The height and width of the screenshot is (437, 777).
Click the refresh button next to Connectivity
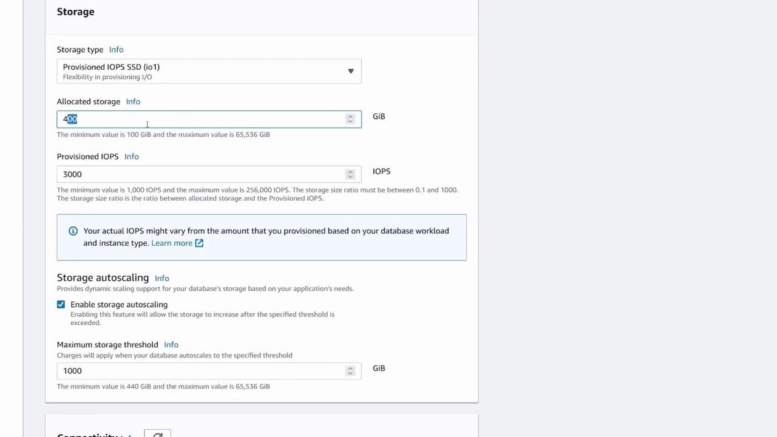[x=157, y=433]
